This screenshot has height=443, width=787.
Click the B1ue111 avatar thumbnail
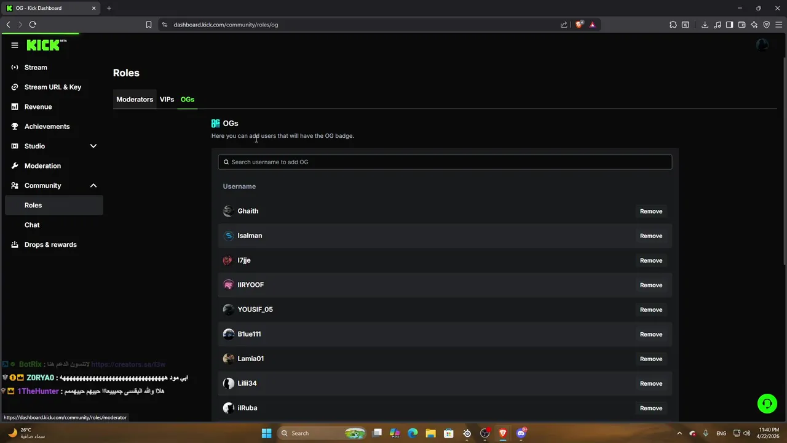click(x=228, y=334)
